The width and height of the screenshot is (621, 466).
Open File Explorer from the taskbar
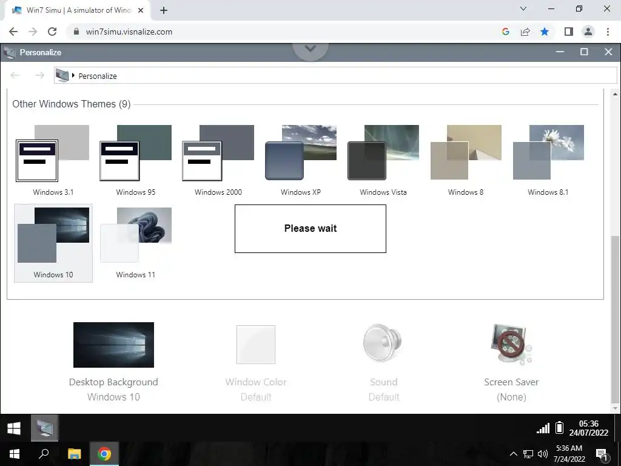[x=74, y=454]
